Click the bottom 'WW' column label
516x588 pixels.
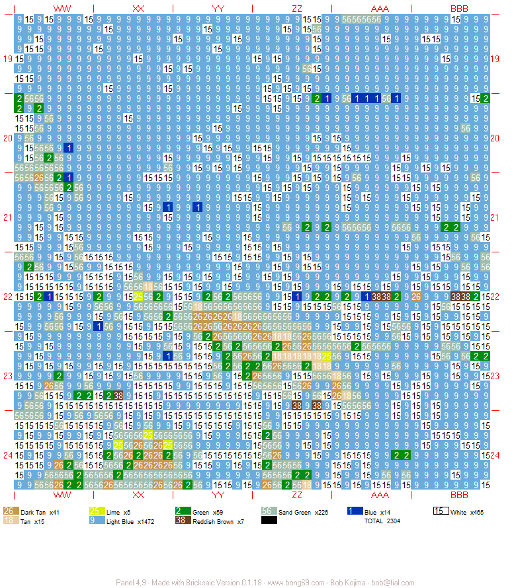(62, 495)
